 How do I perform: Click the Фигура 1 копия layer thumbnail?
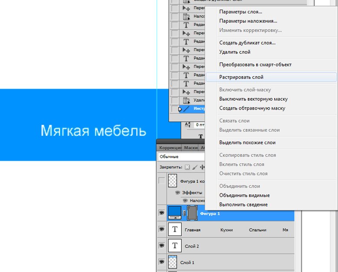click(172, 181)
